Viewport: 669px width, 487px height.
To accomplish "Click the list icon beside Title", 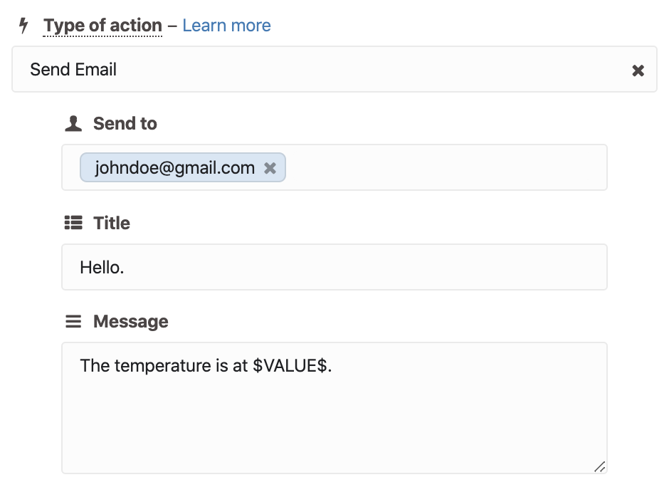I will coord(73,222).
